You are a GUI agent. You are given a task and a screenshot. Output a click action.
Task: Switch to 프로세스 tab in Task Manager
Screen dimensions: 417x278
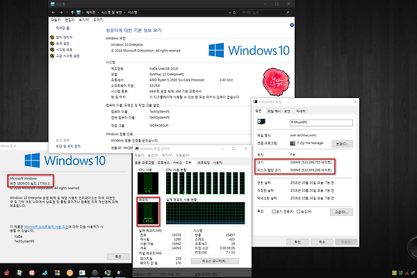[x=163, y=163]
